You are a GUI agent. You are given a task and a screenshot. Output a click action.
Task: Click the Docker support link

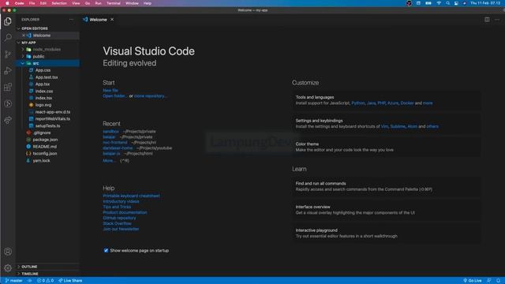(407, 103)
